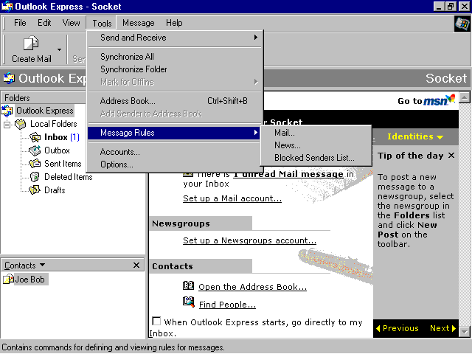Select Outbox in folder tree
This screenshot has width=472, height=354.
coord(58,150)
